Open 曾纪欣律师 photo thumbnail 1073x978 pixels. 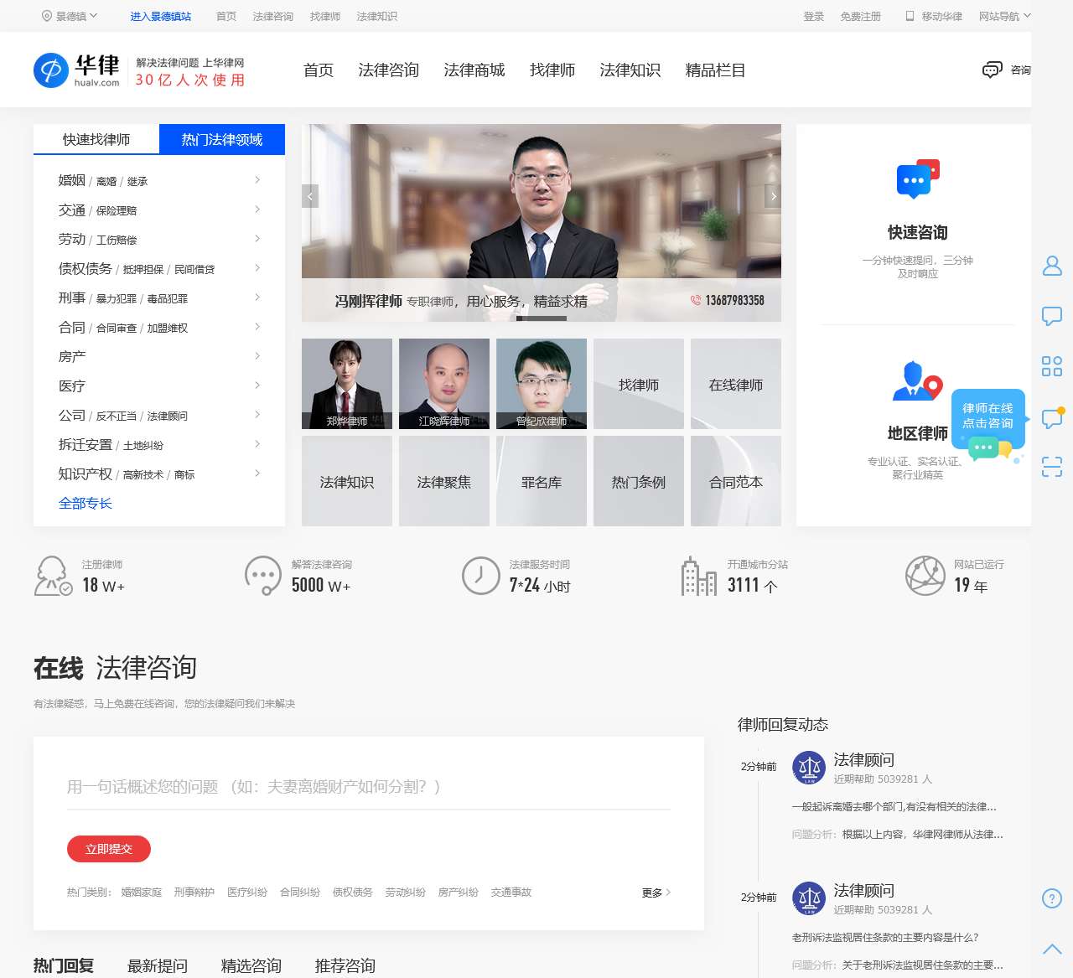542,384
